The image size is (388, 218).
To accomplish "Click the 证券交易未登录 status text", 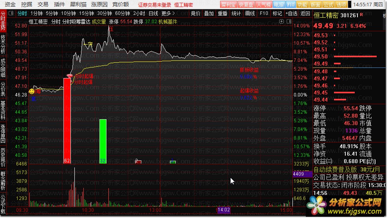I will 155,5.
